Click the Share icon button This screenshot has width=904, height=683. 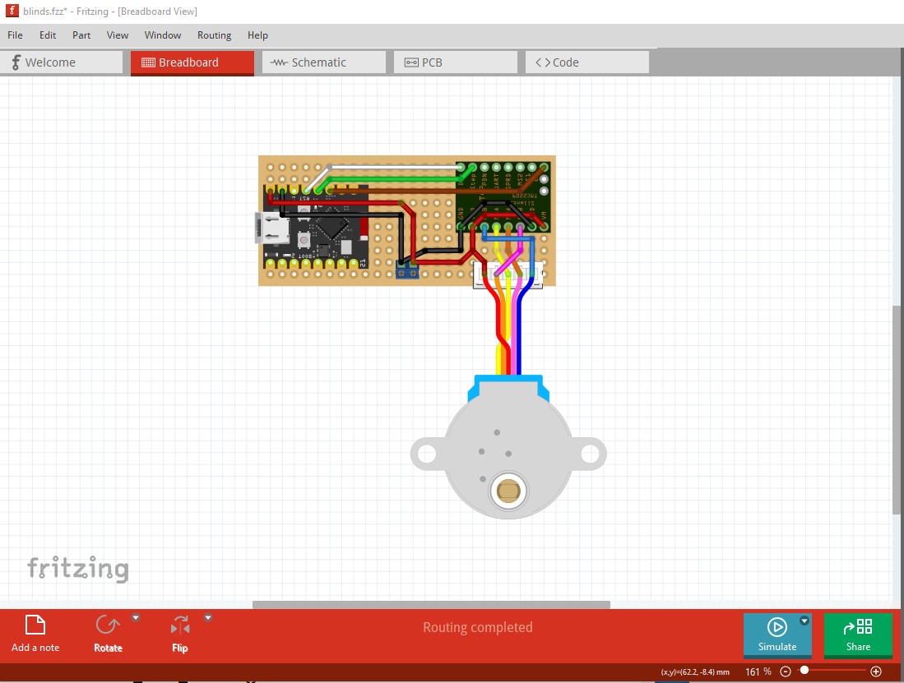coord(857,635)
